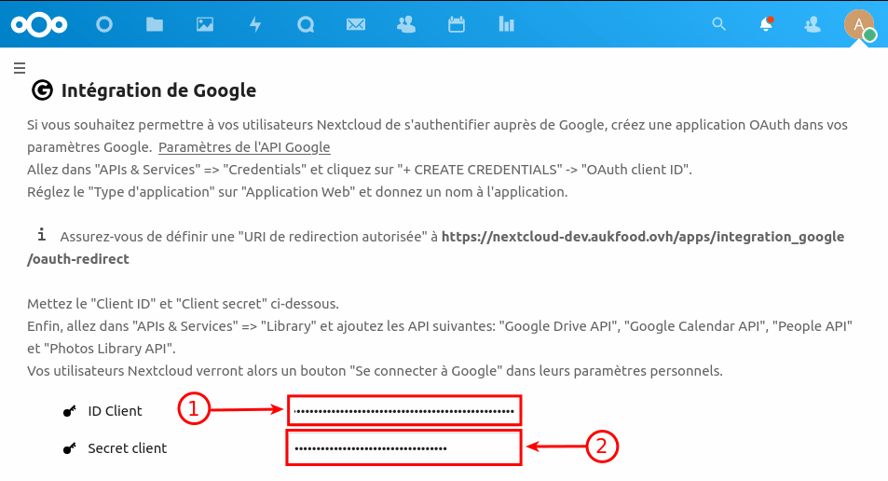888x481 pixels.
Task: Open the Files app folder icon
Action: pos(155,24)
